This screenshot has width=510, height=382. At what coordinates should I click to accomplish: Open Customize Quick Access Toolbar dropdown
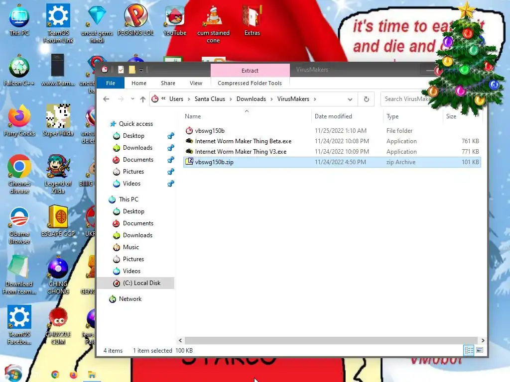(141, 70)
